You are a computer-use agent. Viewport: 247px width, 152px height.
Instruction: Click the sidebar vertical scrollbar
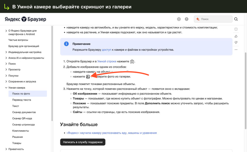[x=52, y=73]
